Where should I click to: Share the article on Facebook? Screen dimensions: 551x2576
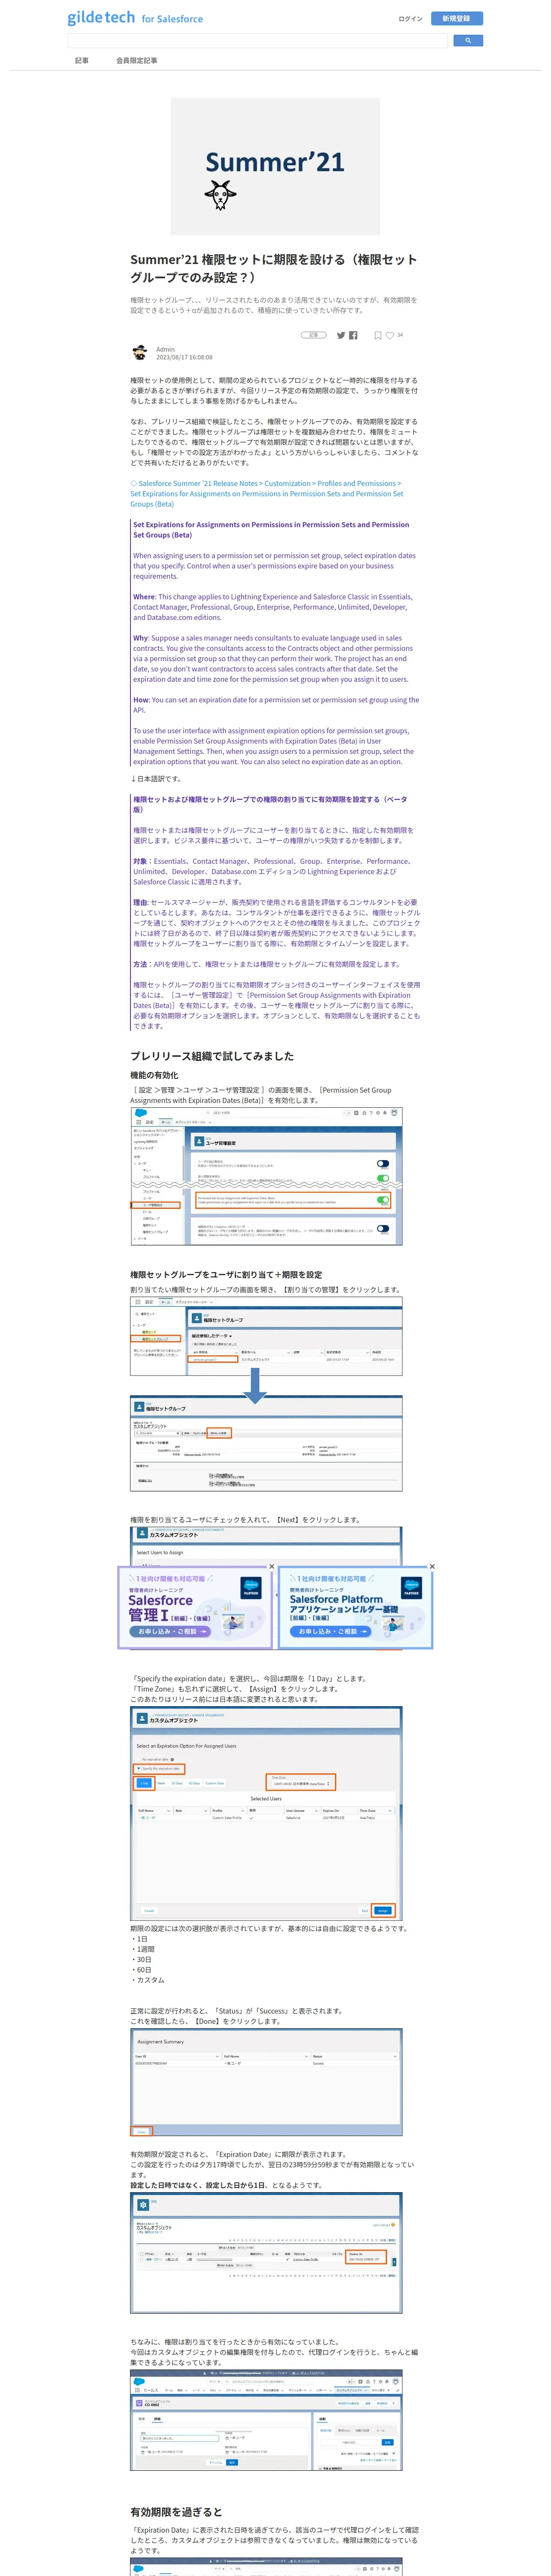[353, 335]
